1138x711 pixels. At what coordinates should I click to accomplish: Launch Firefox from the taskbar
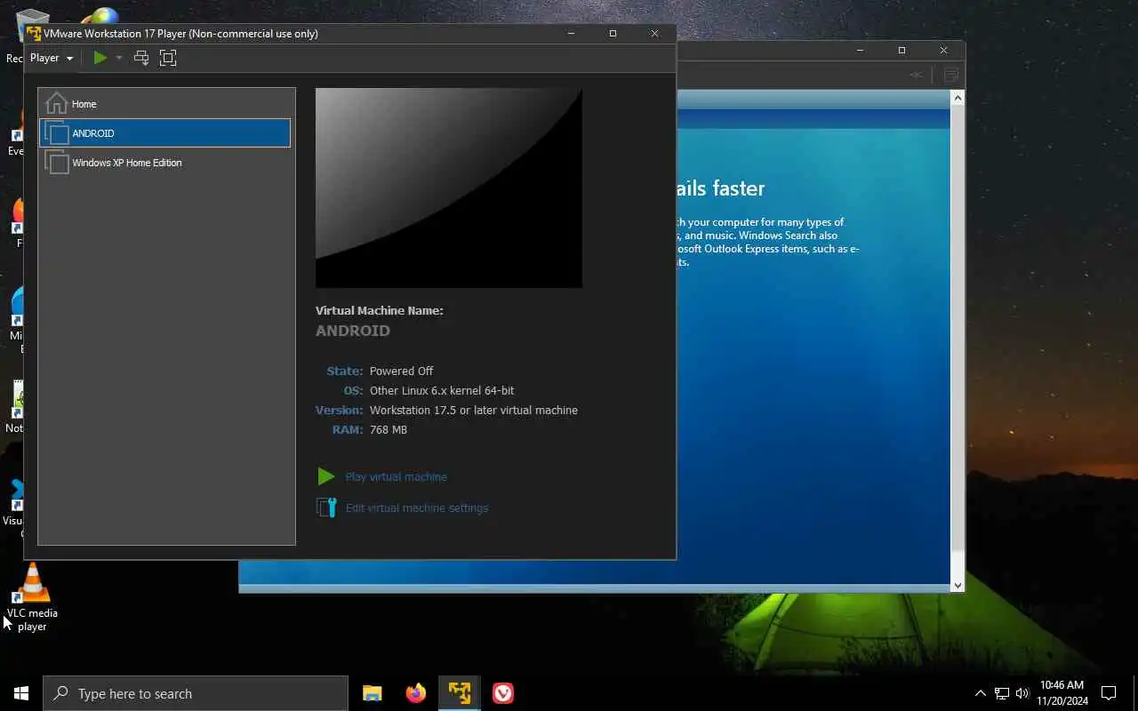(x=415, y=693)
